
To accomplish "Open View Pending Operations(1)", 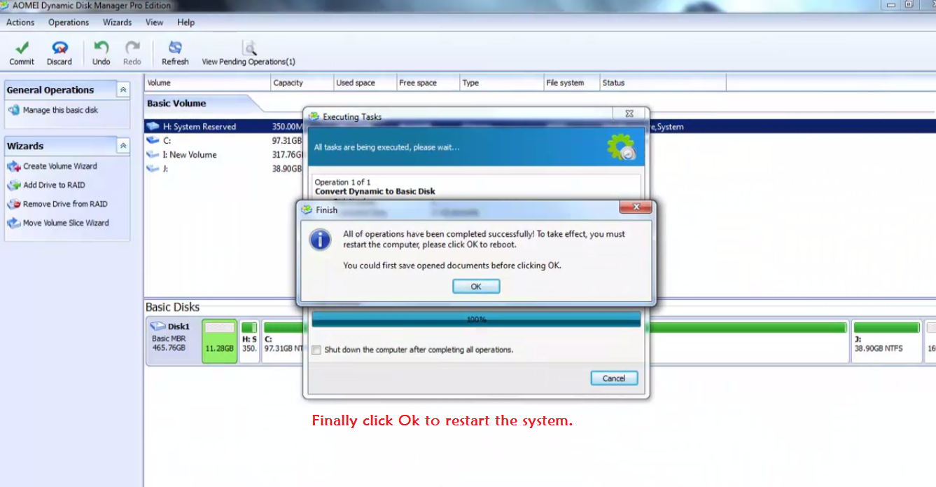I will (x=249, y=53).
